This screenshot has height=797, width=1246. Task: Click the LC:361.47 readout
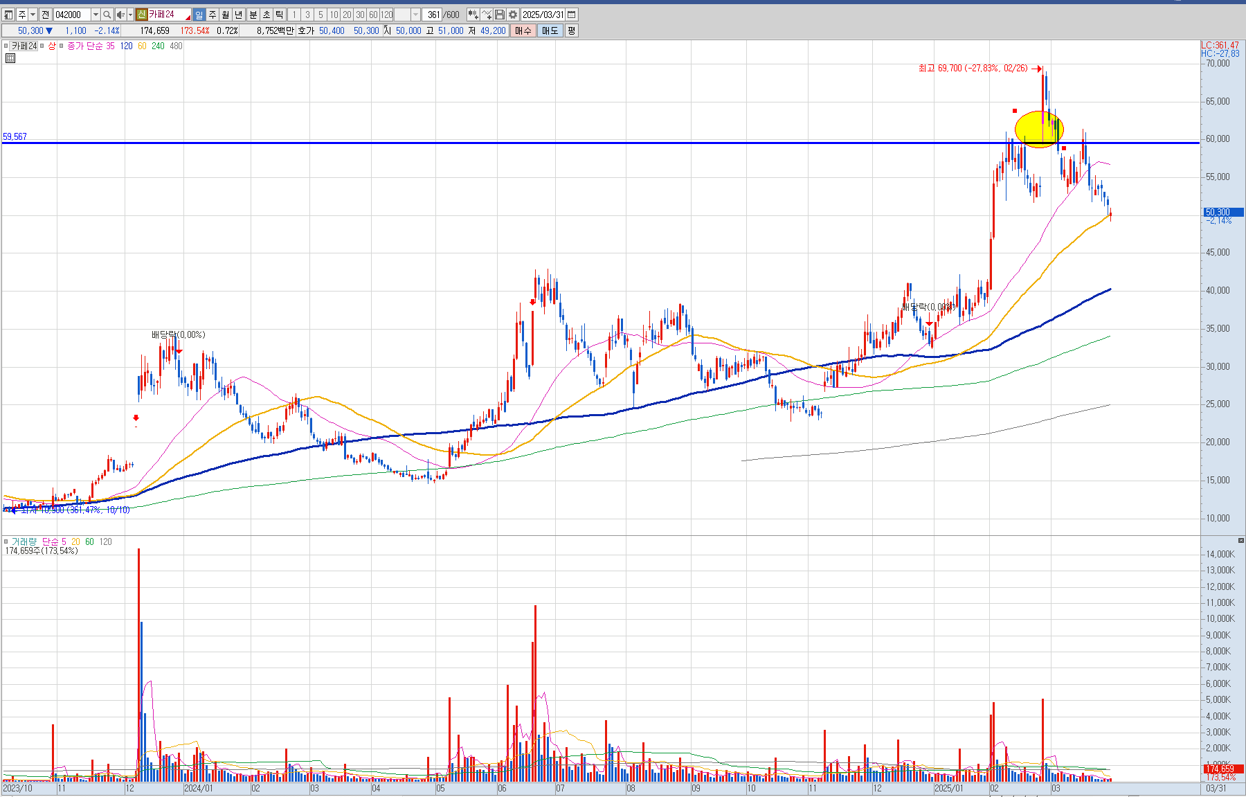(x=1220, y=45)
